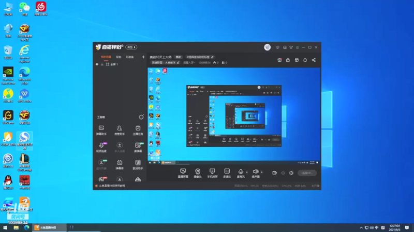Select the GeForce Experience desktop icon
The width and height of the screenshot is (414, 232).
[x=8, y=76]
